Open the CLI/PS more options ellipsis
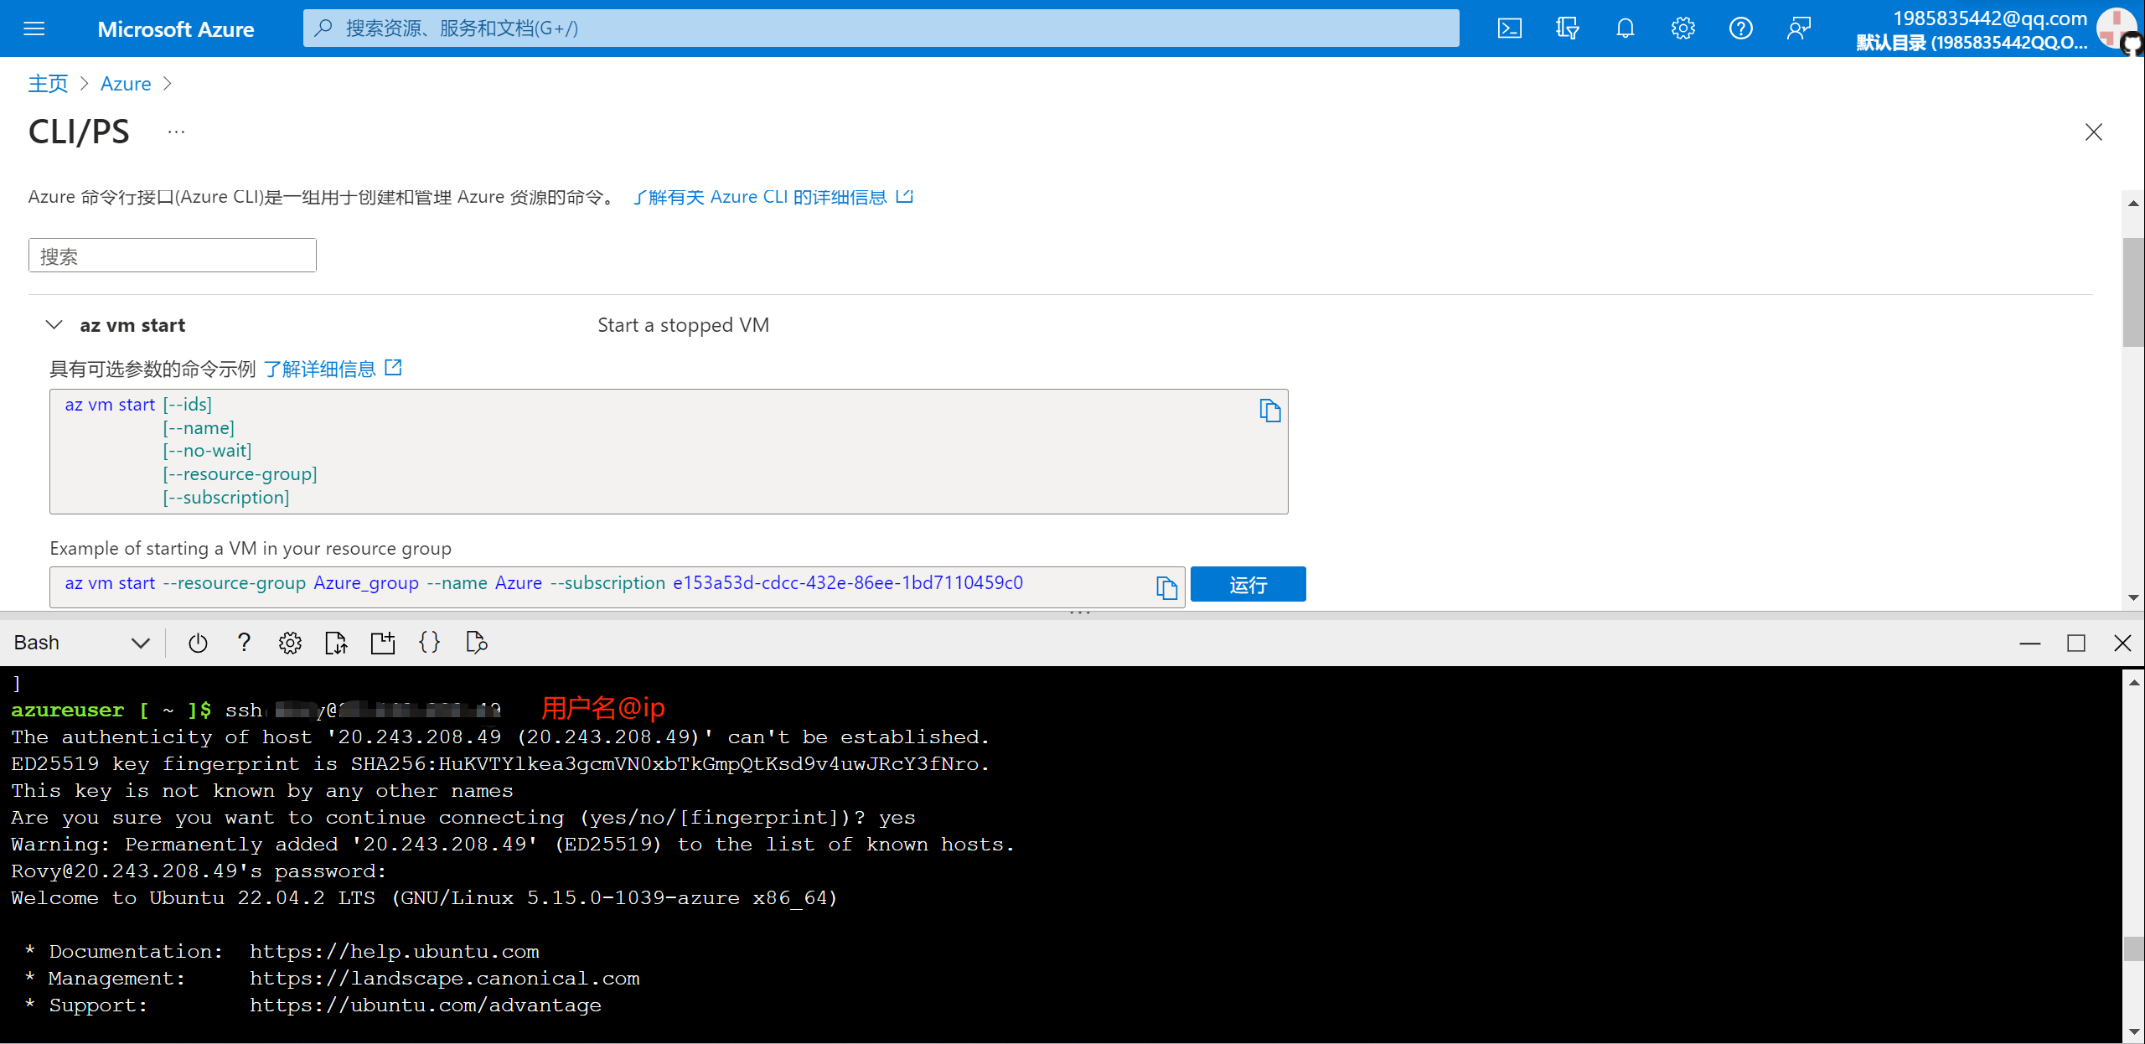 176,132
